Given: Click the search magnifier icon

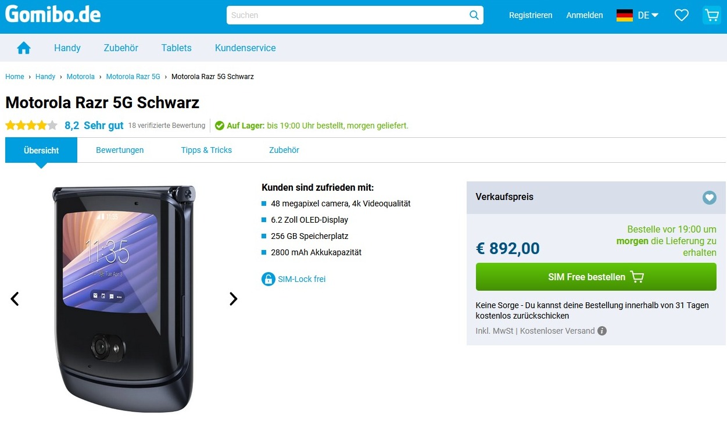Looking at the screenshot, I should (x=474, y=15).
